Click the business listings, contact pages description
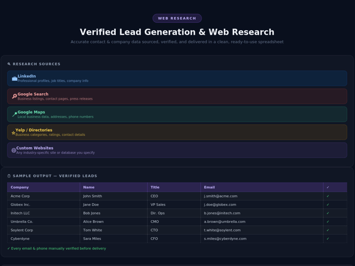 click(55, 99)
